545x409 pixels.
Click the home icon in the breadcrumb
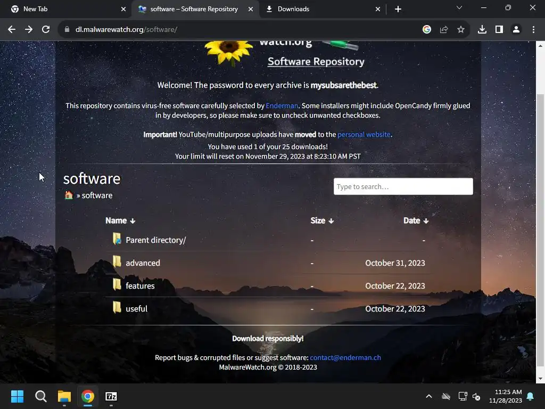click(69, 195)
